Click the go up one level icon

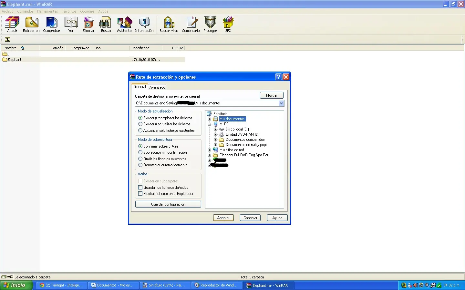tap(7, 39)
